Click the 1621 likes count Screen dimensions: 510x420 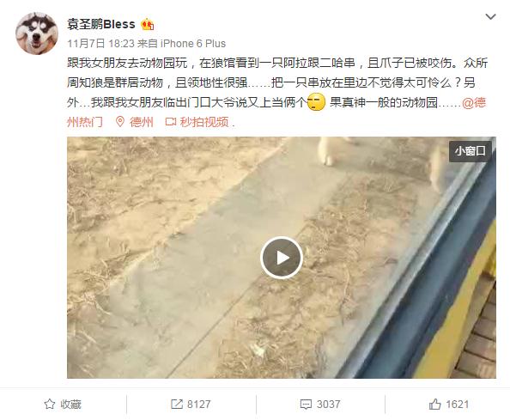458,404
